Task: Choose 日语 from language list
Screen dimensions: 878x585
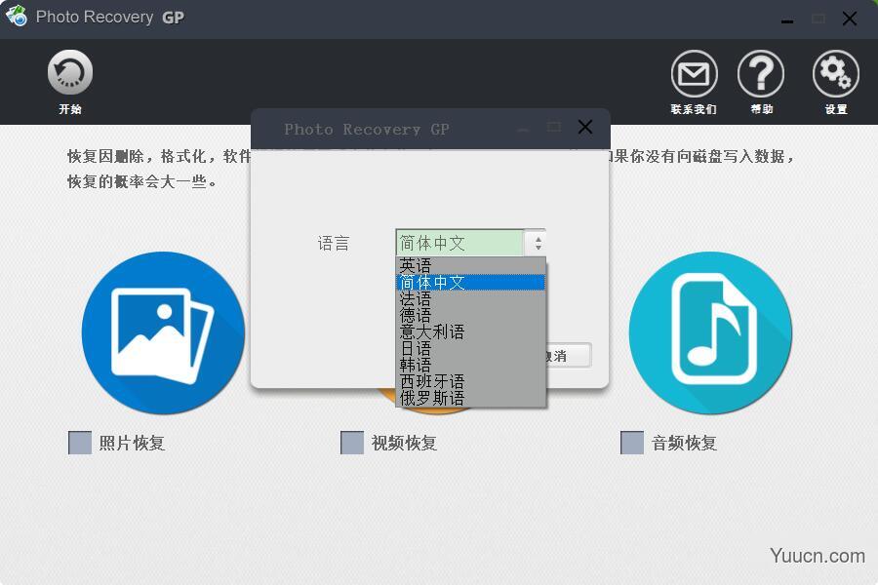Action: pos(470,349)
